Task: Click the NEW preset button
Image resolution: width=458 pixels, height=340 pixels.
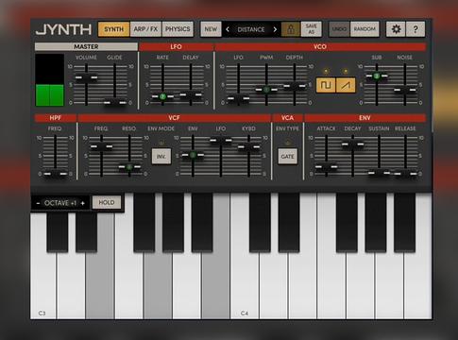Action: [x=211, y=29]
